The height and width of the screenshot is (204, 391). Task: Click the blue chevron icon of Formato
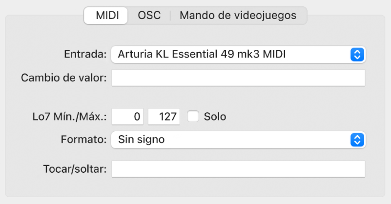(x=357, y=140)
